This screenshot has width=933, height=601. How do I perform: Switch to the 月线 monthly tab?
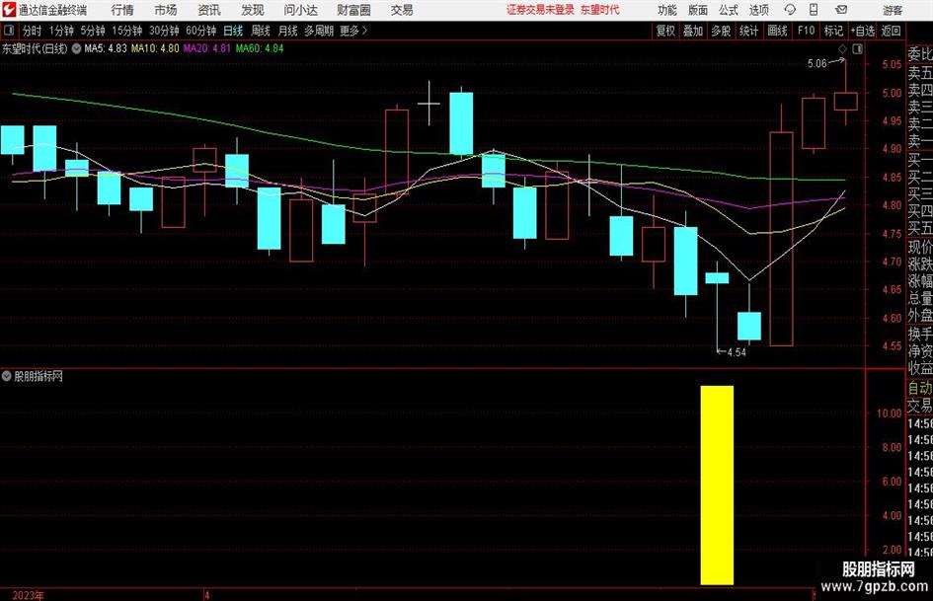click(x=287, y=31)
